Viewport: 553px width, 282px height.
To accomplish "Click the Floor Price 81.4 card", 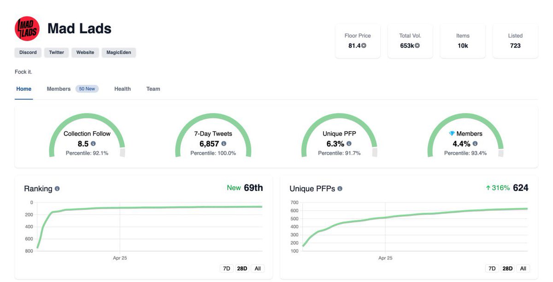I will (x=358, y=41).
